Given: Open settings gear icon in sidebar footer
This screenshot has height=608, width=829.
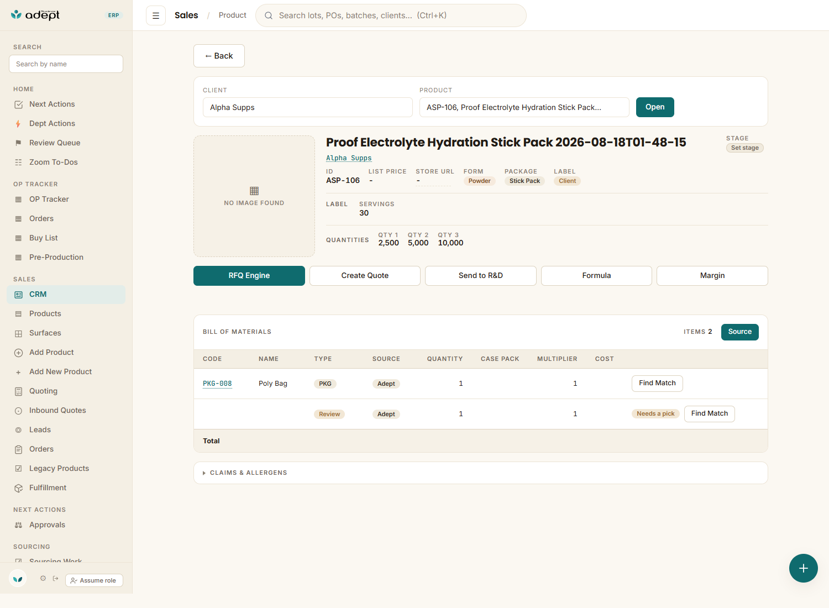Looking at the screenshot, I should point(43,579).
